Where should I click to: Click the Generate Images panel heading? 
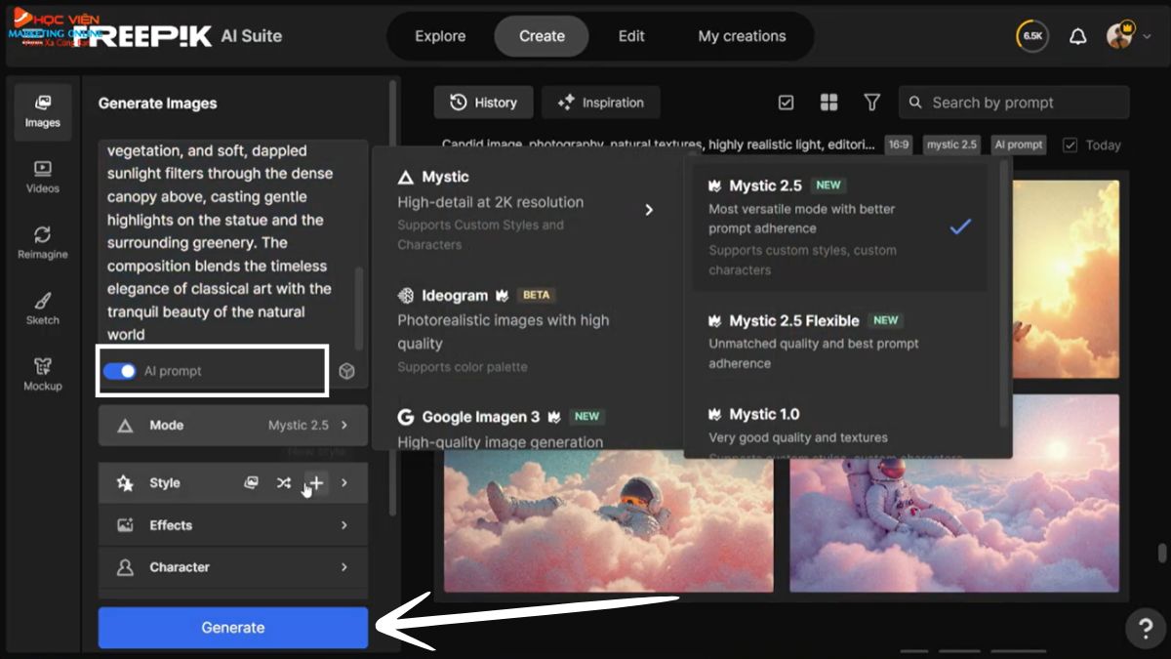click(158, 103)
